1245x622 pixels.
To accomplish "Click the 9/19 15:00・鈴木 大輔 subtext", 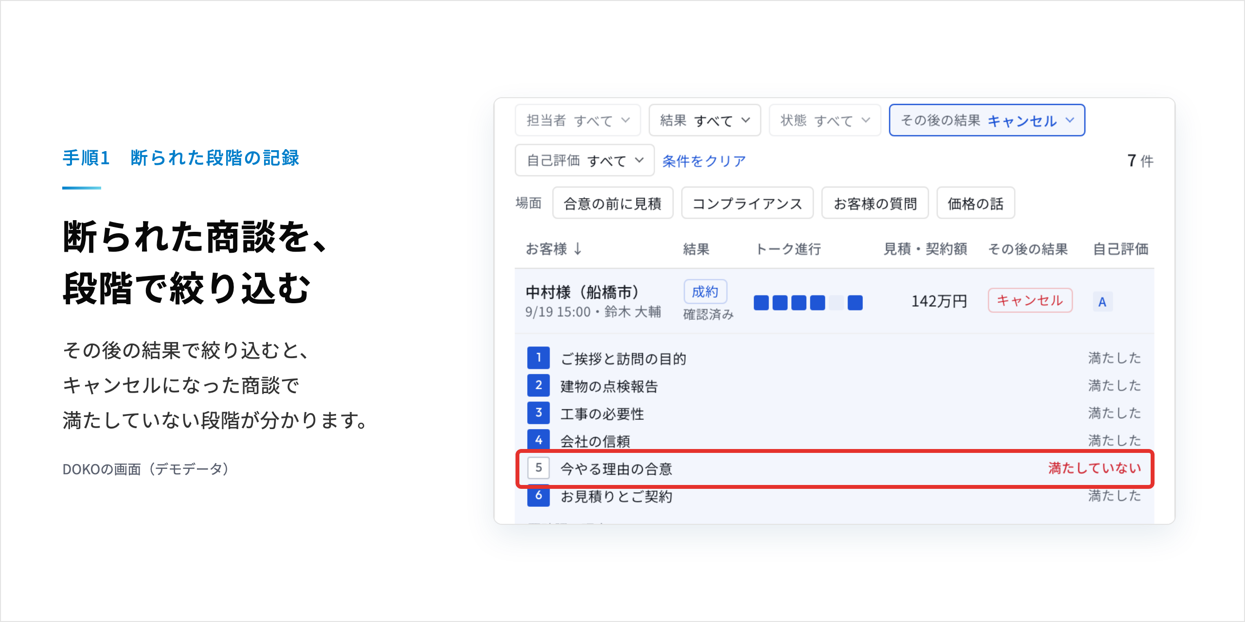I will [x=593, y=311].
